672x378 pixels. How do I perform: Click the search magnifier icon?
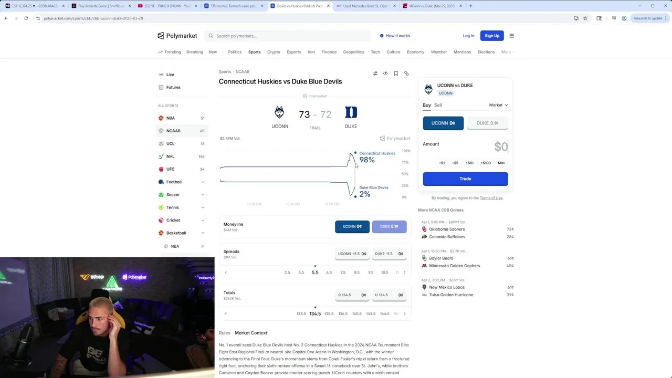coord(211,36)
